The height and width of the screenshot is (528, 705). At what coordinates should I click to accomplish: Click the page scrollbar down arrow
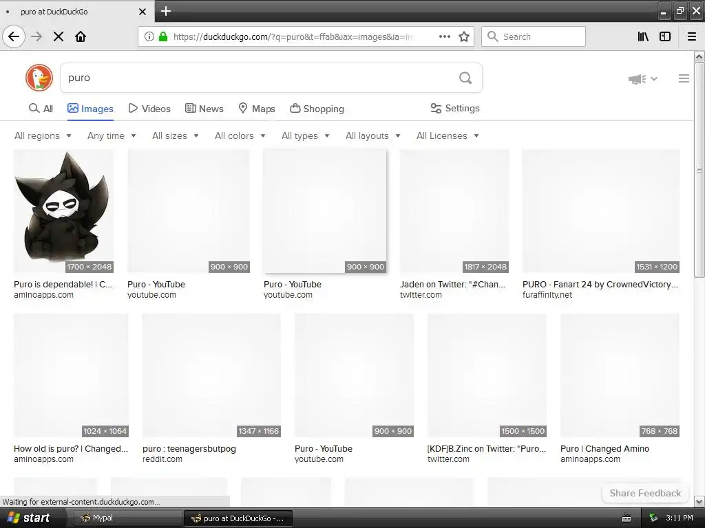(x=699, y=501)
